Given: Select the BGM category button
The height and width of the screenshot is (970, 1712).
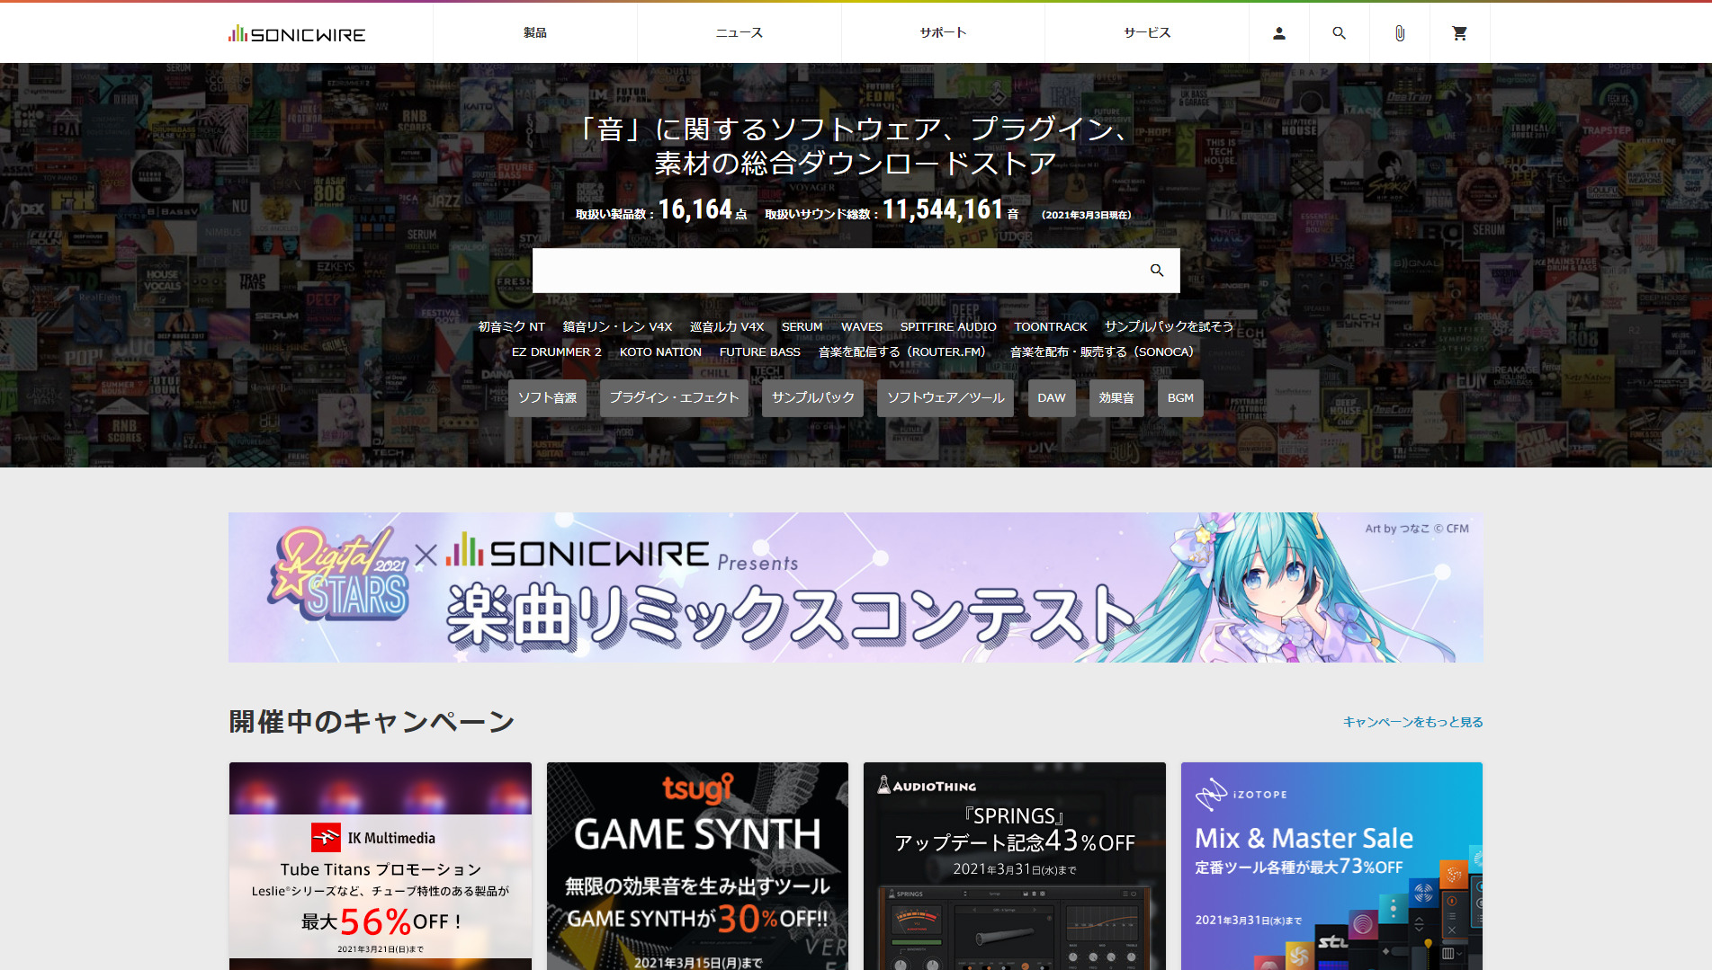Looking at the screenshot, I should click(1180, 398).
